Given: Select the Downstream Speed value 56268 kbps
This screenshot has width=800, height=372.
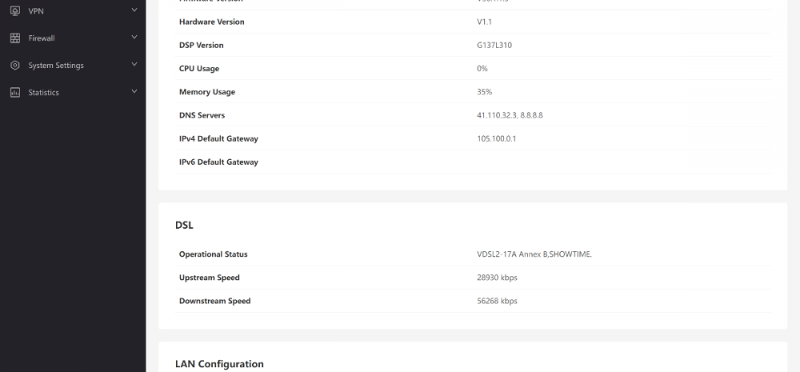Looking at the screenshot, I should tap(497, 301).
